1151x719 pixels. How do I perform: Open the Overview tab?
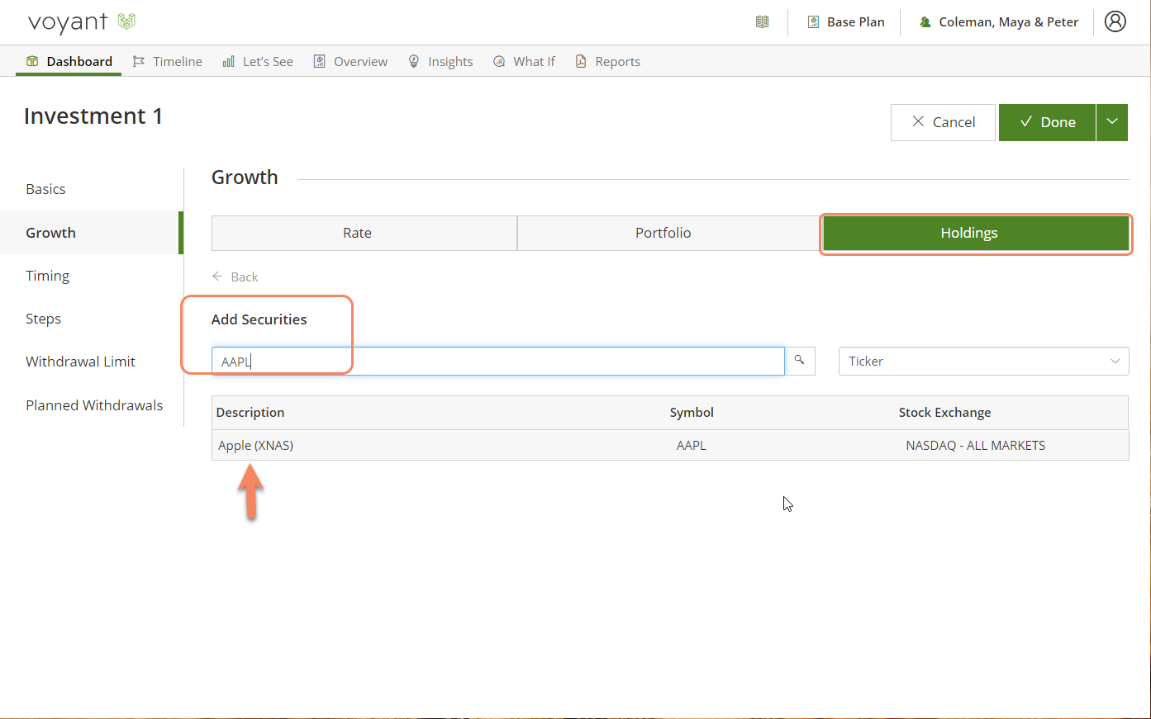click(350, 61)
